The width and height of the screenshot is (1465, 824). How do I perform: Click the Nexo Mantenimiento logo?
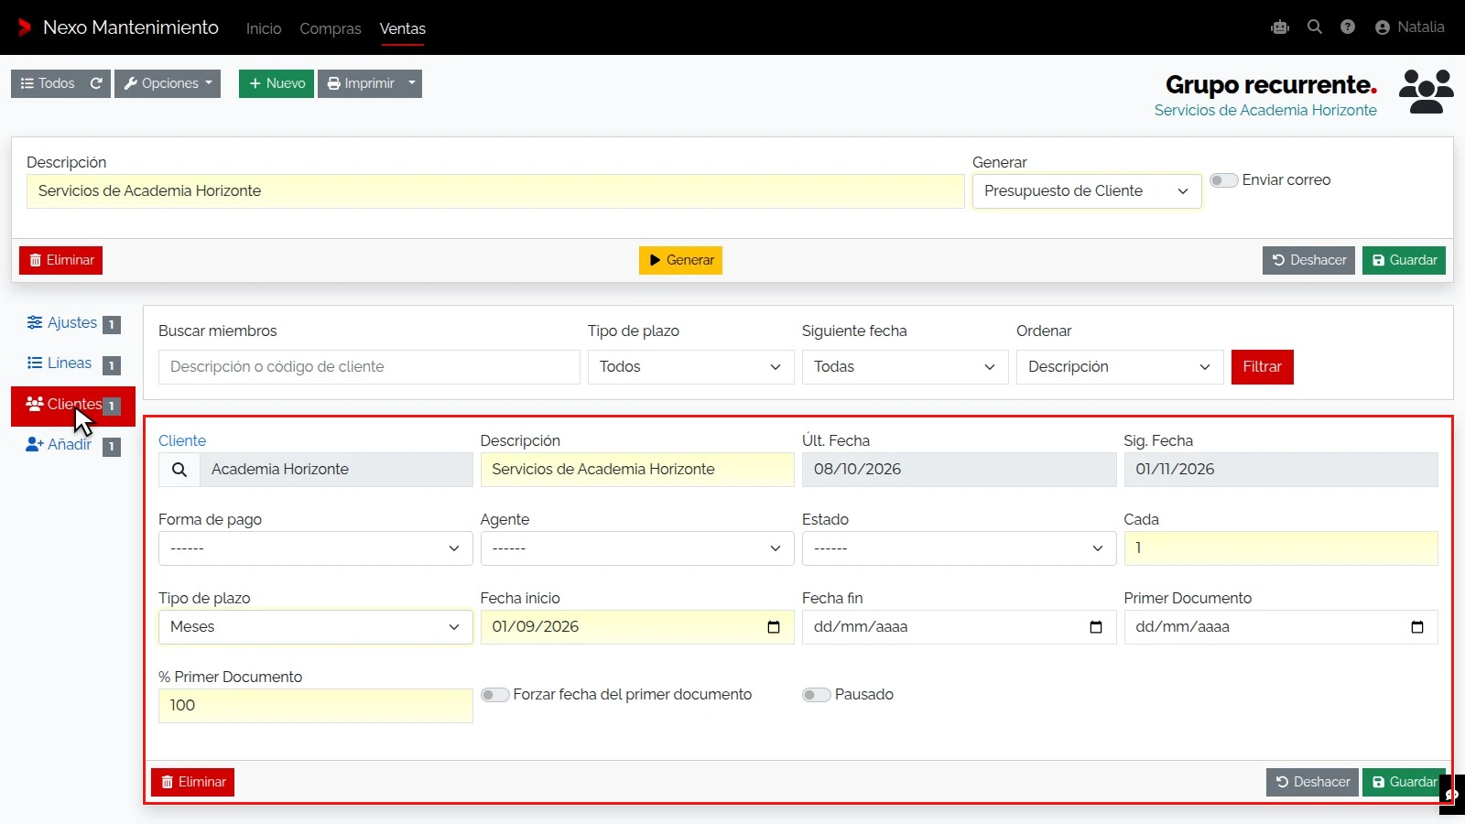pyautogui.click(x=118, y=27)
